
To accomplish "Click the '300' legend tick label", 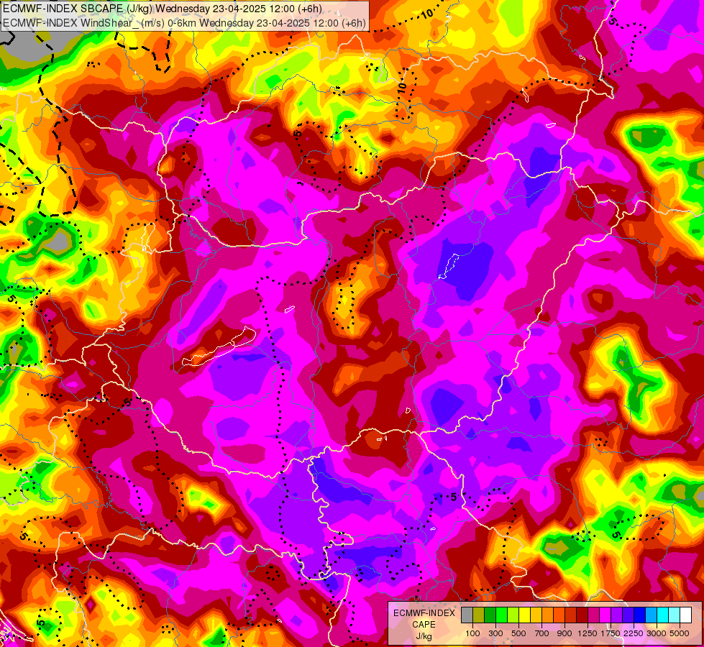I will tap(495, 633).
